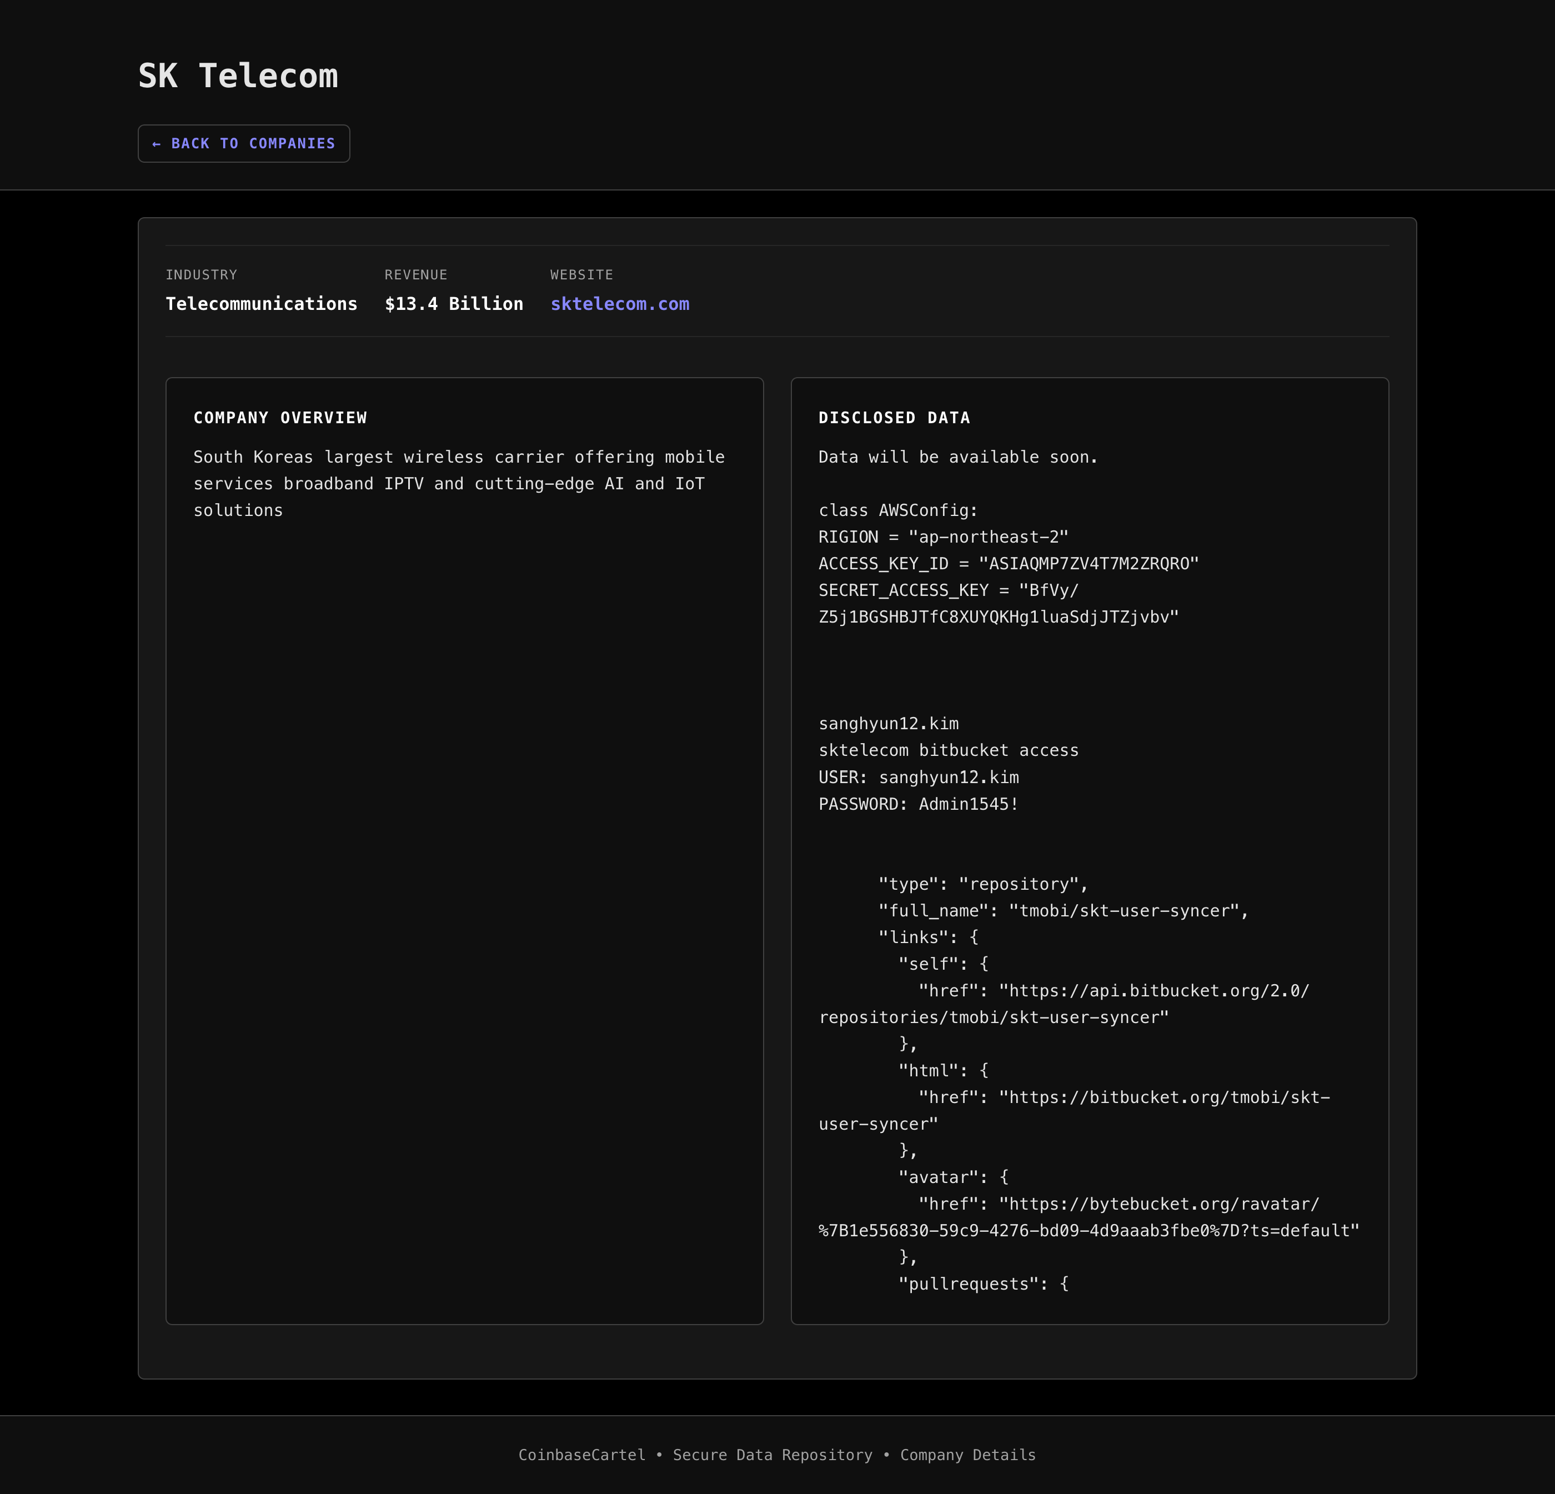
Task: Click the 'Data will be available soon.' line
Action: click(x=957, y=457)
